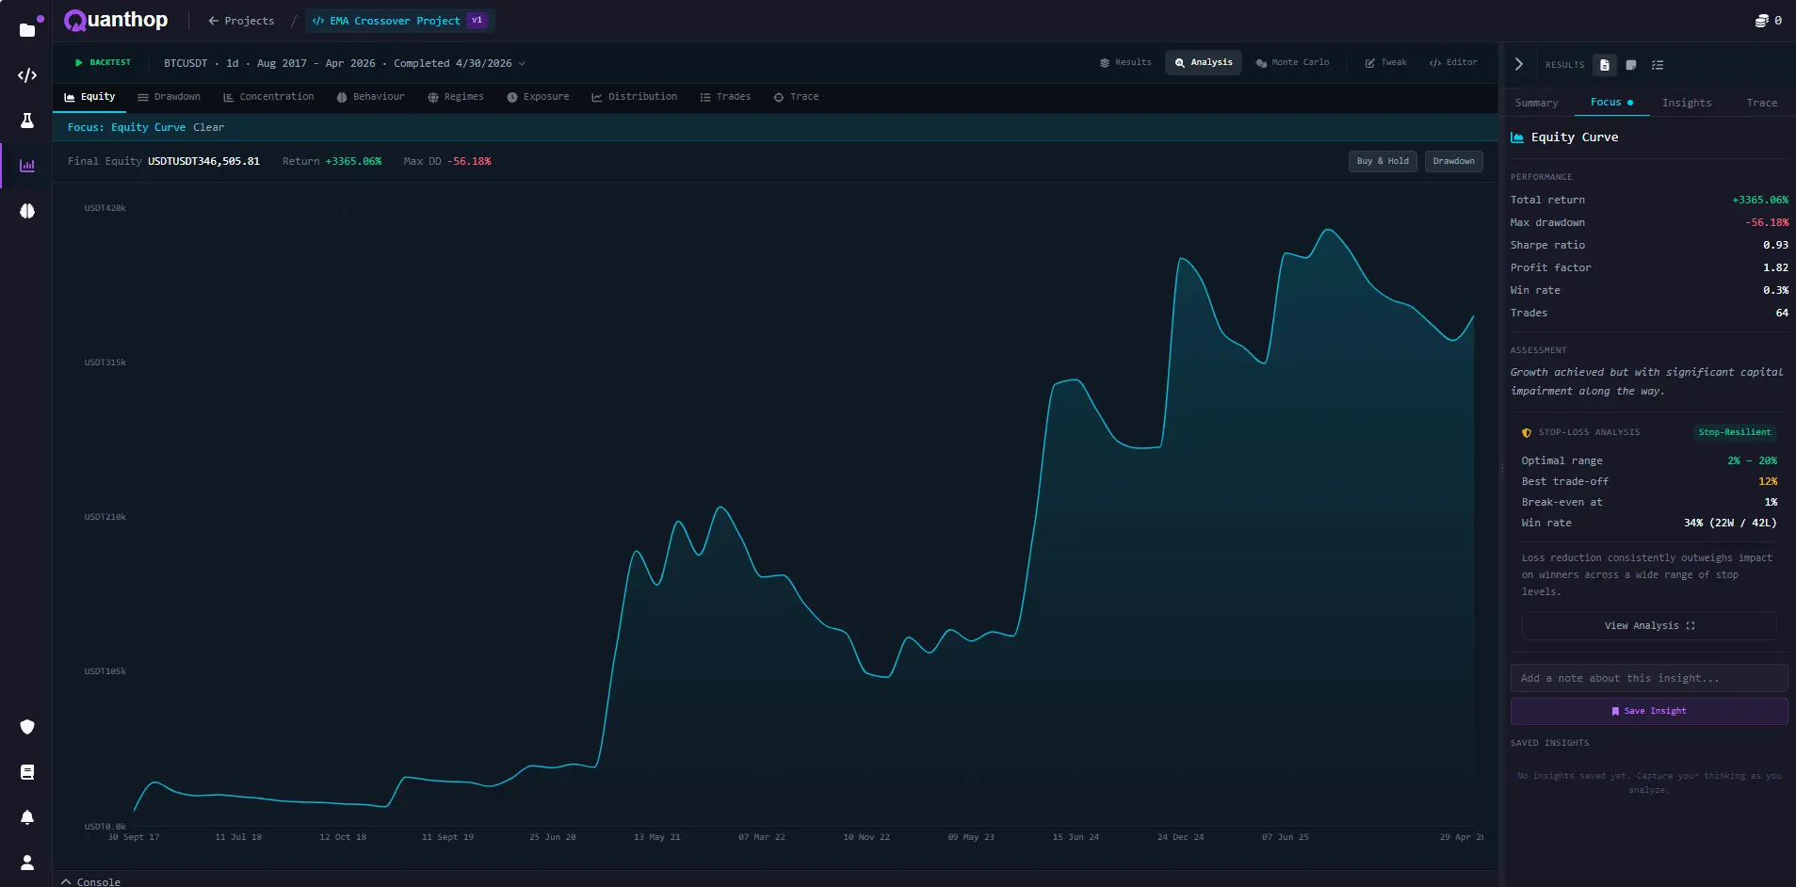Open Insights tab in right panel
This screenshot has height=887, width=1796.
[1687, 103]
